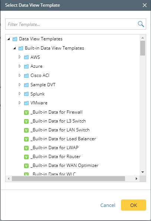Click the Cancel link

[x=108, y=205]
